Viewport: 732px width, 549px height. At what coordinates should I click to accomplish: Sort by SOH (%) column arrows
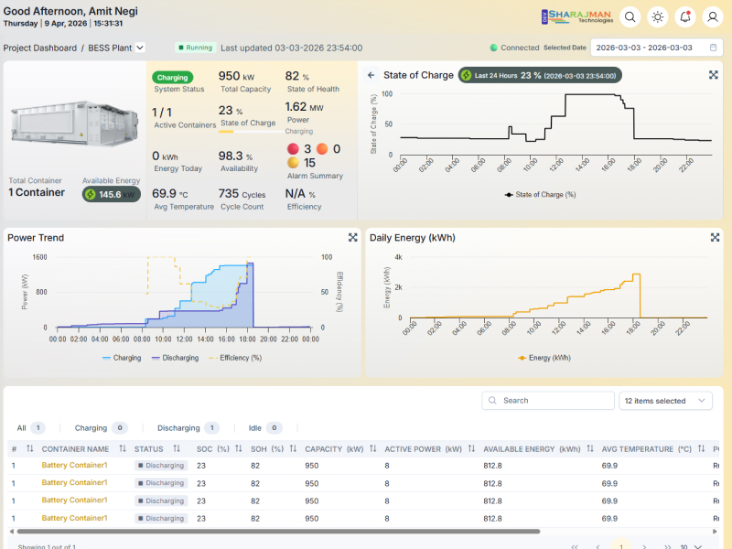tap(293, 448)
